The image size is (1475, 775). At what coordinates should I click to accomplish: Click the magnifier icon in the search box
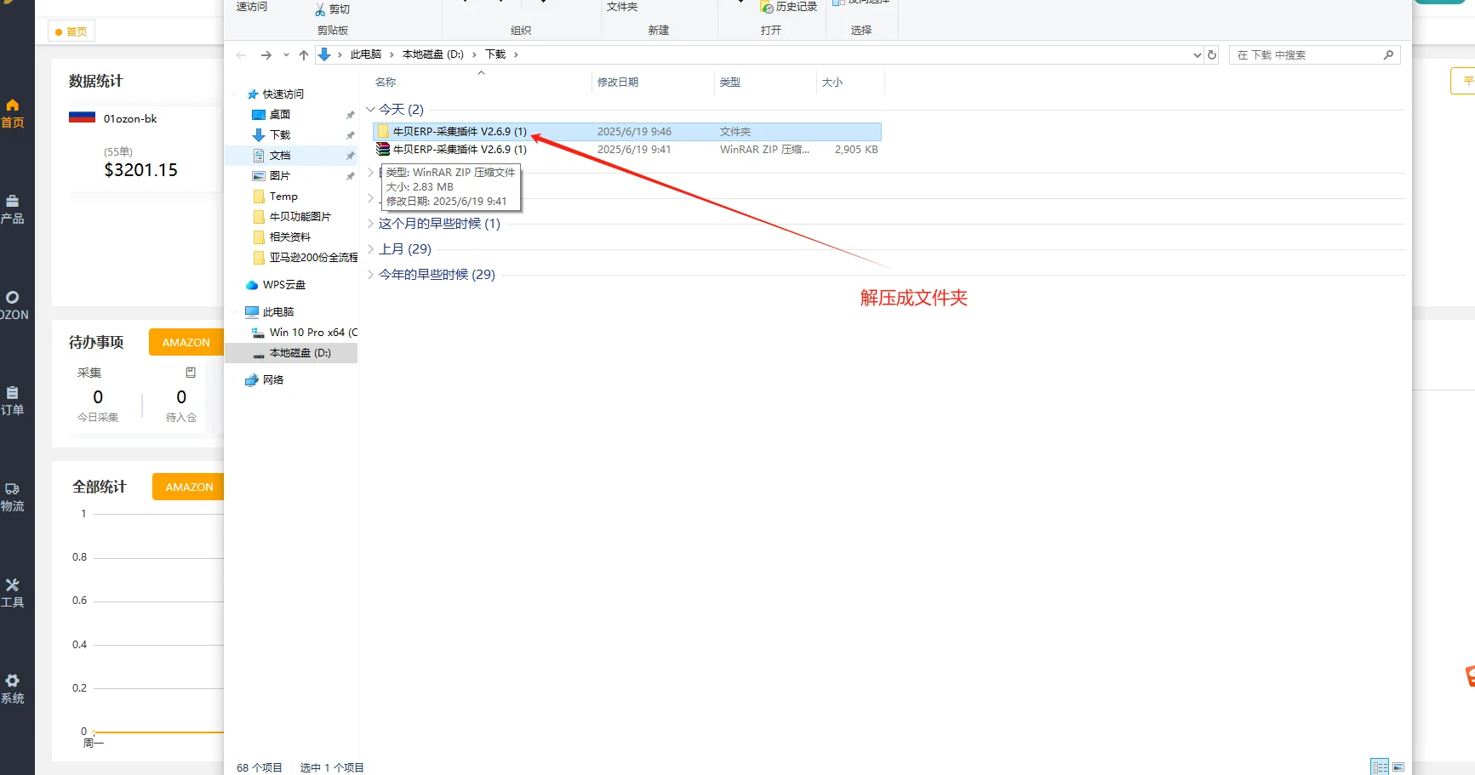tap(1388, 55)
